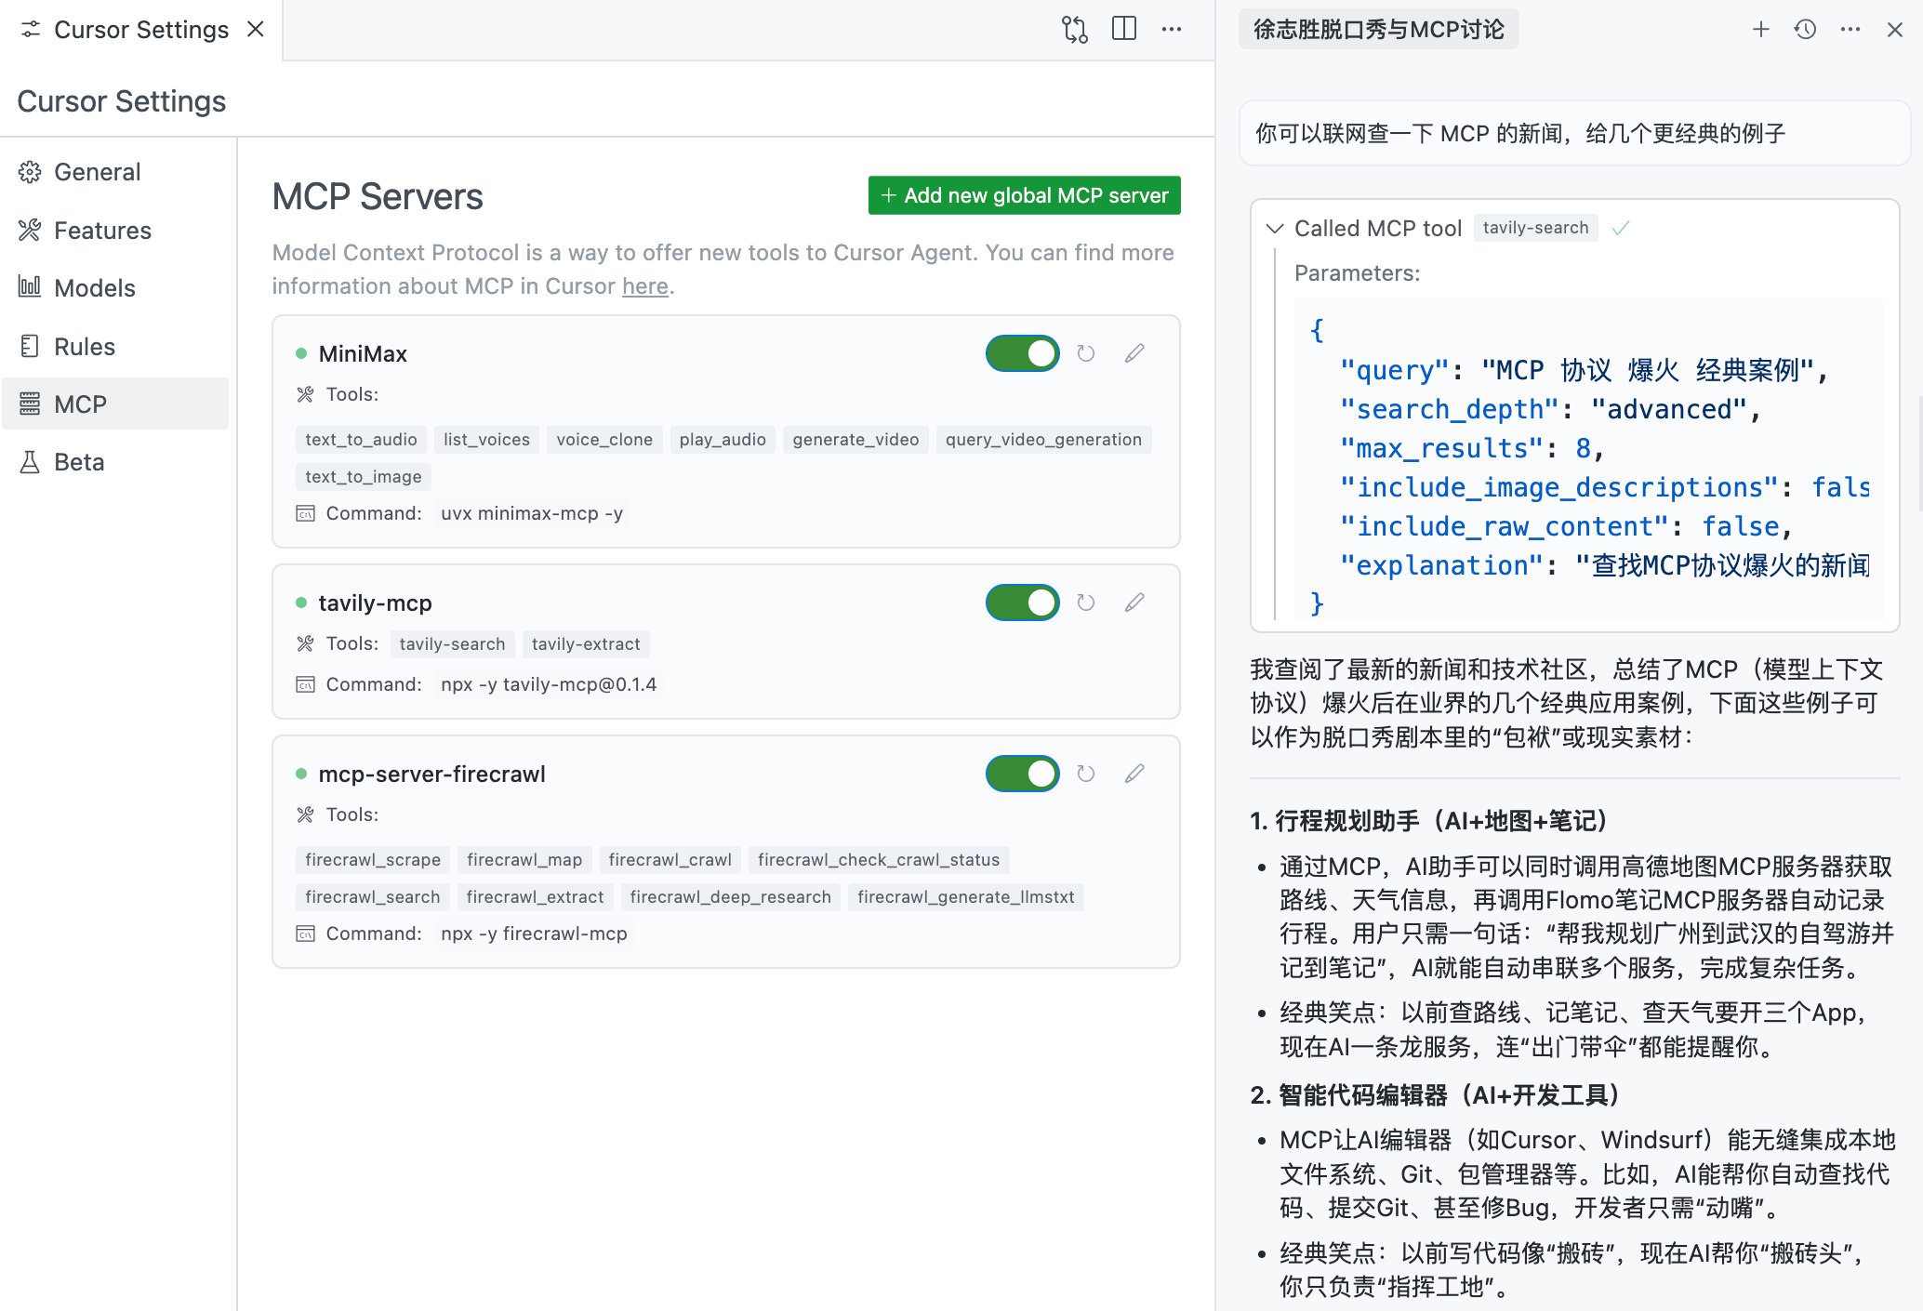Select the Cursor Settings editor tab

[139, 30]
